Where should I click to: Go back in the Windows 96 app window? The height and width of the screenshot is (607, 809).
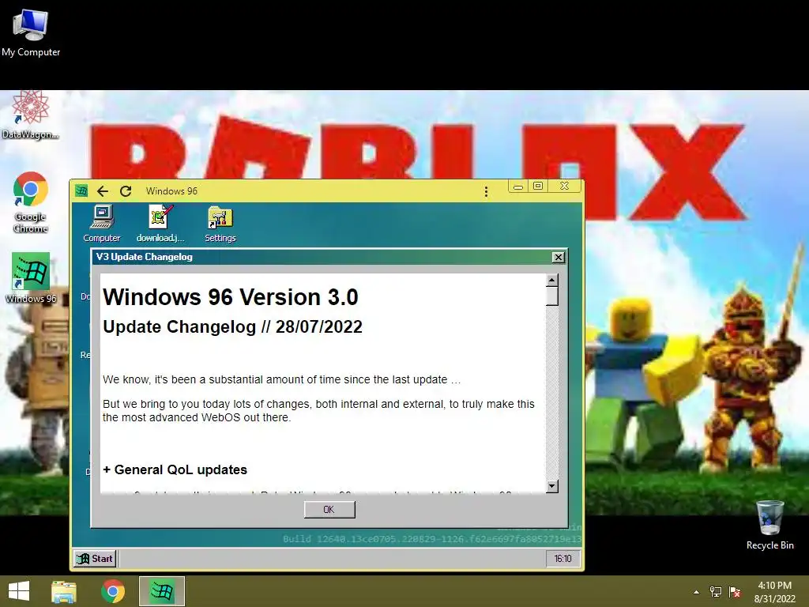coord(103,191)
